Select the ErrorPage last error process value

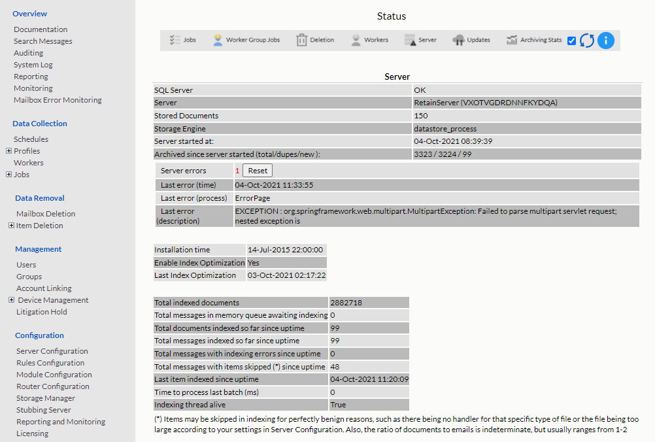tap(253, 198)
